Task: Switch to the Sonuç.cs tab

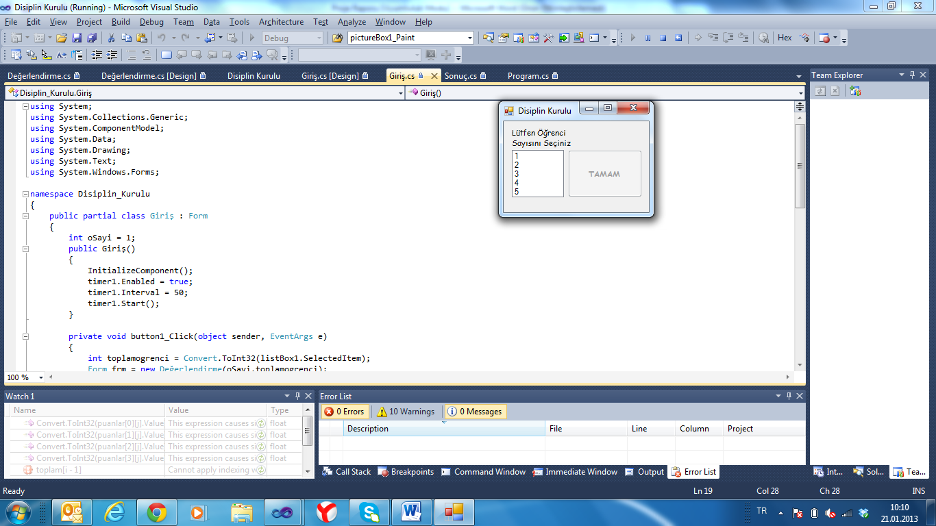Action: coord(465,76)
